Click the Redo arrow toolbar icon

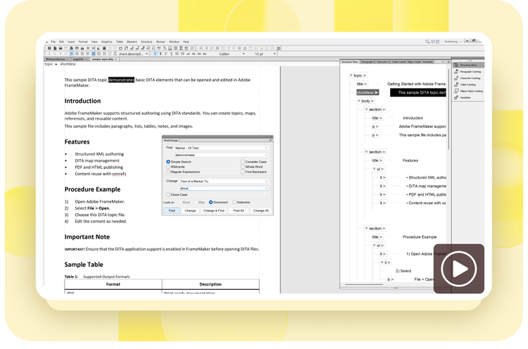pyautogui.click(x=115, y=48)
